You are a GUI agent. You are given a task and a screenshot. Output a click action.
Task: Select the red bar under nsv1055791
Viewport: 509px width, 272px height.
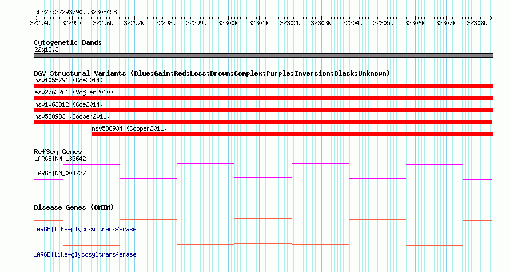(263, 86)
